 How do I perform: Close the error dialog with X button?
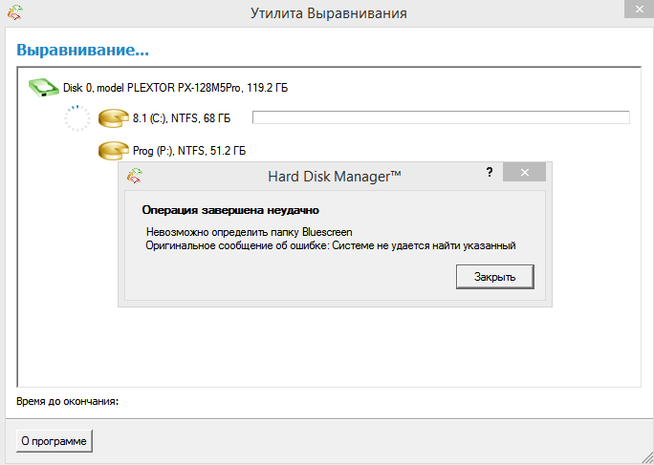tap(524, 173)
